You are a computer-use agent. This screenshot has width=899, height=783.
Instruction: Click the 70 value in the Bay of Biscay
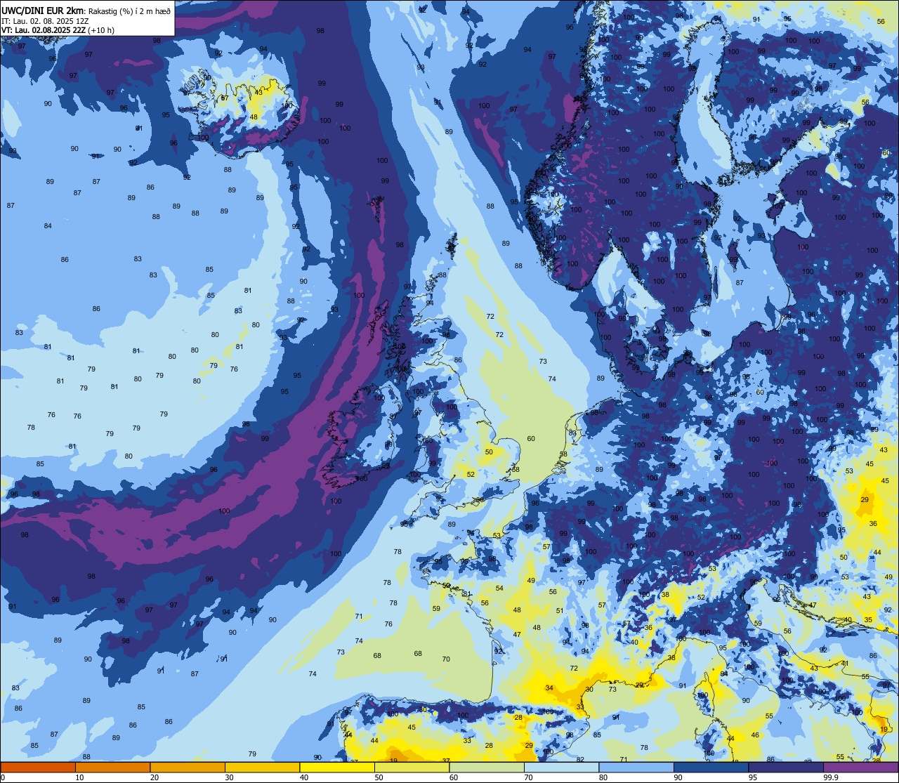click(x=446, y=659)
